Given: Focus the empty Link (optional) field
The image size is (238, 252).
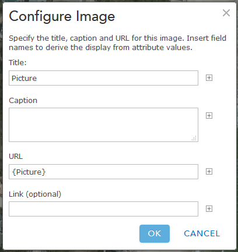Looking at the screenshot, I should pyautogui.click(x=103, y=209).
